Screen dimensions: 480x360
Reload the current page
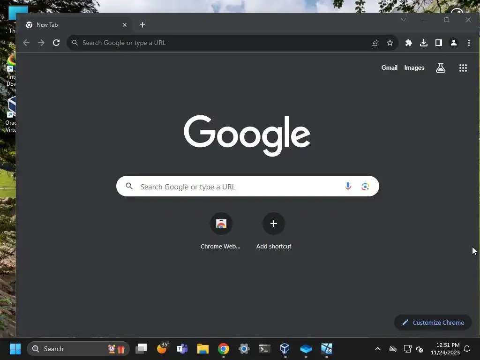coord(56,43)
